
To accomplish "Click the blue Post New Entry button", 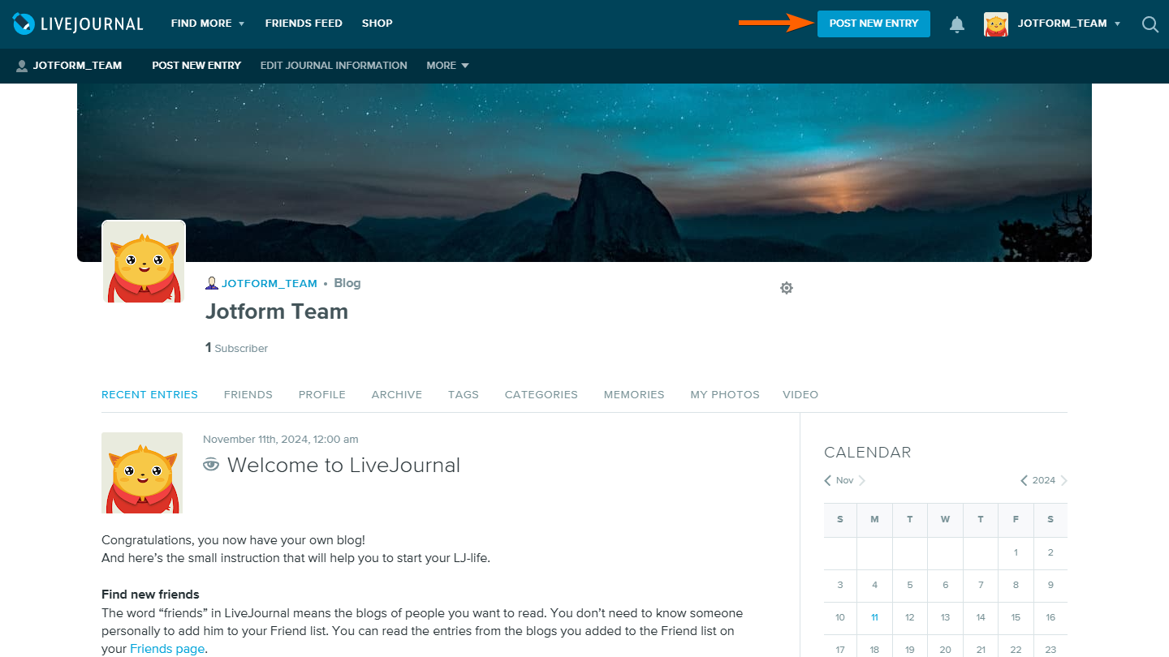I will [874, 24].
